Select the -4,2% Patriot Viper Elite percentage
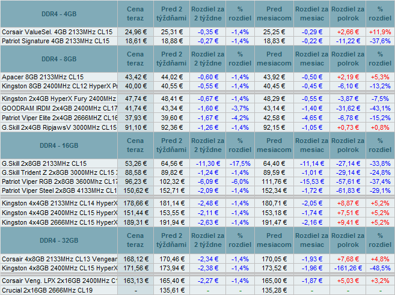Image resolution: width=395 pixels, height=295 pixels. [x=240, y=118]
